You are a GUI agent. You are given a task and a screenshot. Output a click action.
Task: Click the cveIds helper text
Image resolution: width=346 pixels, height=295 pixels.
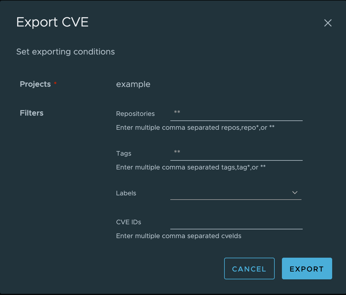pyautogui.click(x=179, y=236)
